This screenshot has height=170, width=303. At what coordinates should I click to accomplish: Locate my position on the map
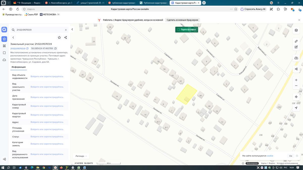click(x=296, y=108)
